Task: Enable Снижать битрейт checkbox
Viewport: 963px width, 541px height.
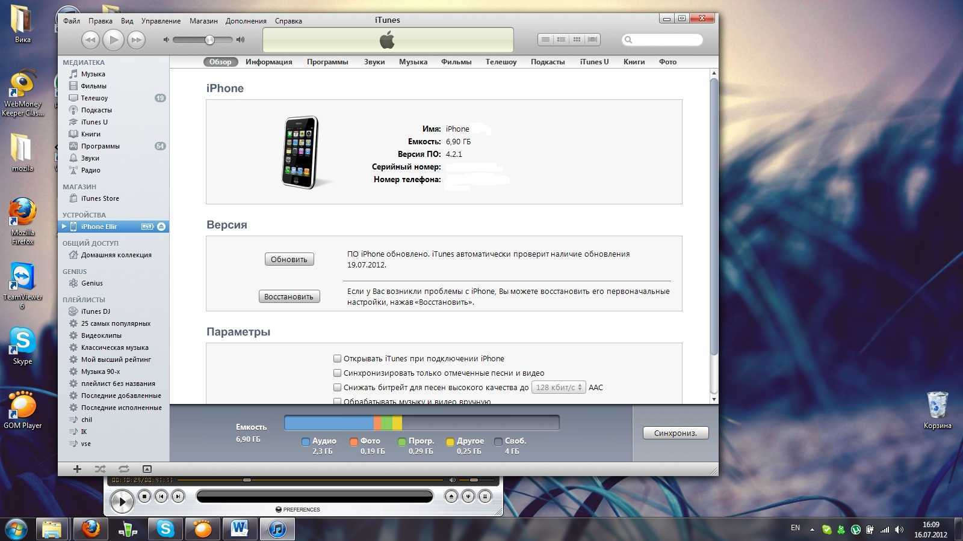Action: click(337, 388)
